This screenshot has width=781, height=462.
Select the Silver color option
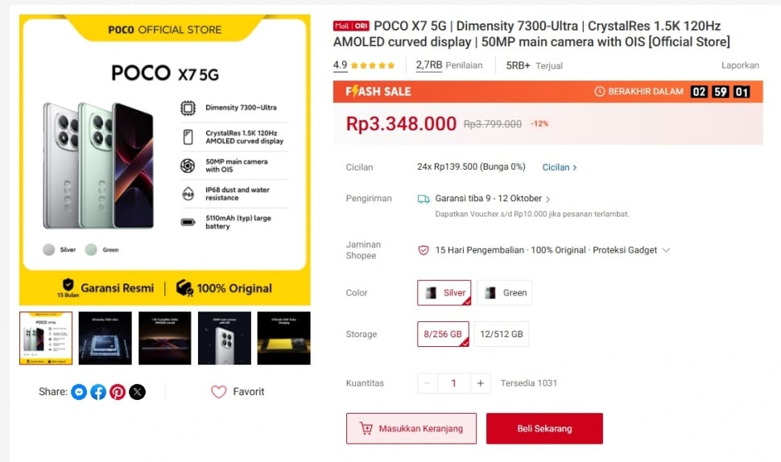click(444, 293)
